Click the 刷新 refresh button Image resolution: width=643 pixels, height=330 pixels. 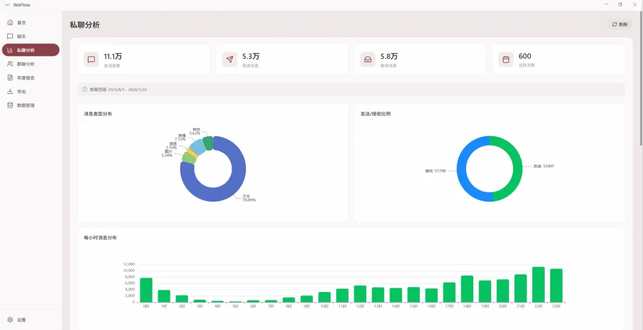[x=620, y=24]
